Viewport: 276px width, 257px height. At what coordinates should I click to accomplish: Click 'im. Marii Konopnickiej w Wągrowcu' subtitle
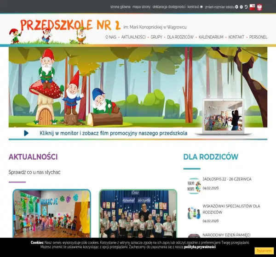pos(155,27)
